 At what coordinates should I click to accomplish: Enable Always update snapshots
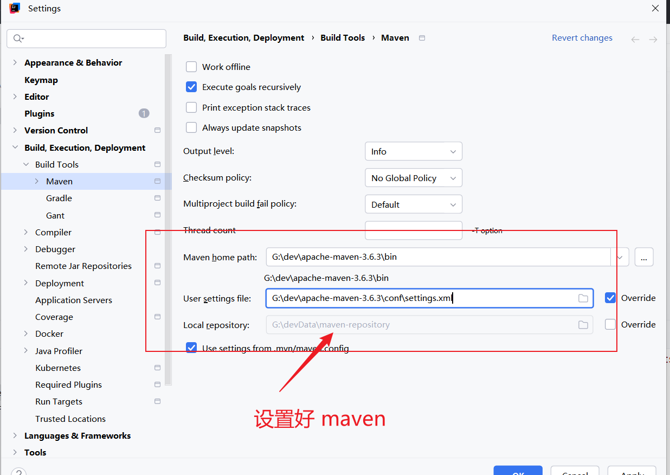[191, 127]
